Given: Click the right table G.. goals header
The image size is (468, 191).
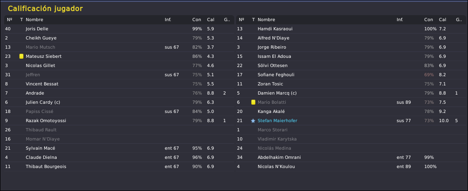Looking at the screenshot, I should tap(459, 20).
